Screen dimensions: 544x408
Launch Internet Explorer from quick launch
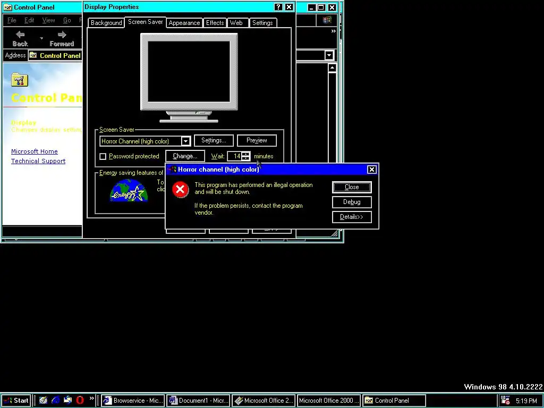pos(55,401)
